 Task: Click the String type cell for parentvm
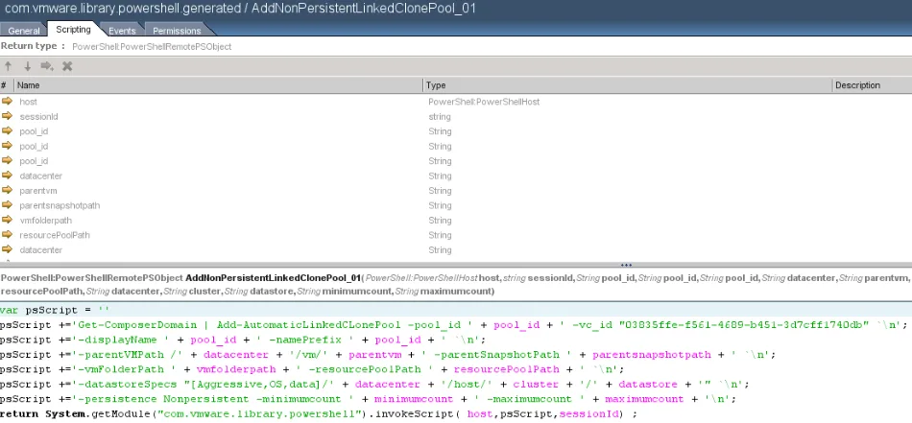click(440, 191)
